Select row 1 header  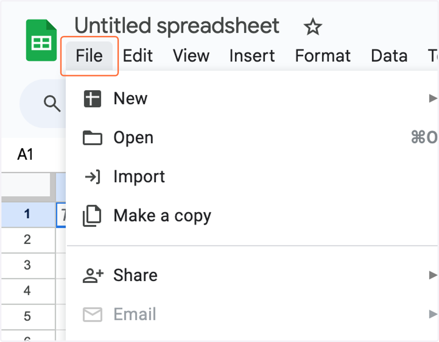(x=28, y=215)
